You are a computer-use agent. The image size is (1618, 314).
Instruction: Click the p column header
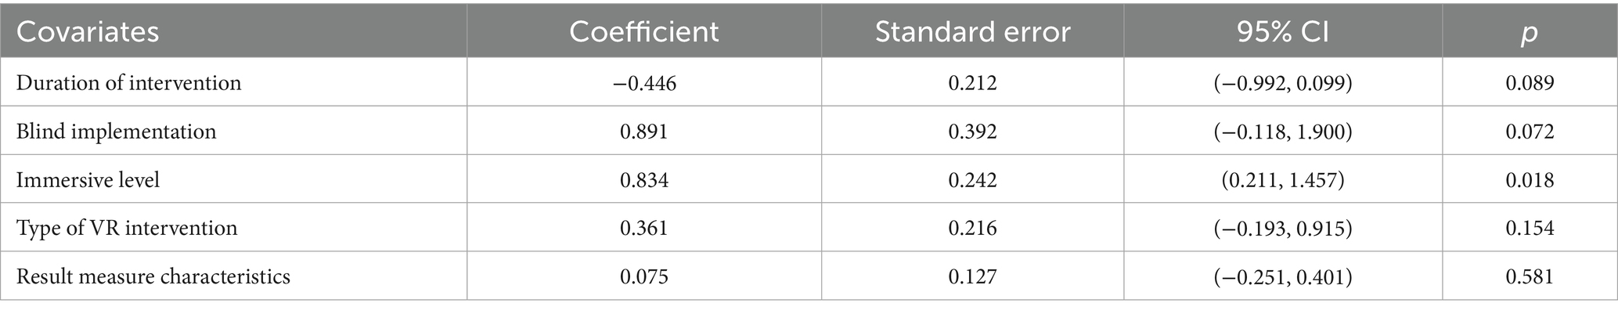(1530, 34)
